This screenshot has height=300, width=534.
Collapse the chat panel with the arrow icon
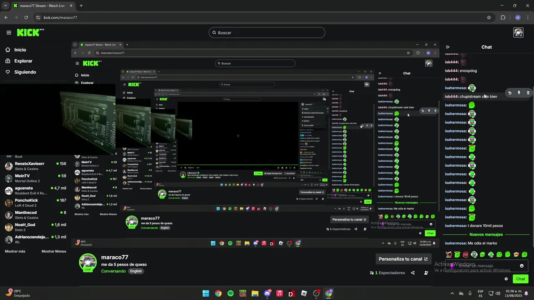pyautogui.click(x=448, y=47)
